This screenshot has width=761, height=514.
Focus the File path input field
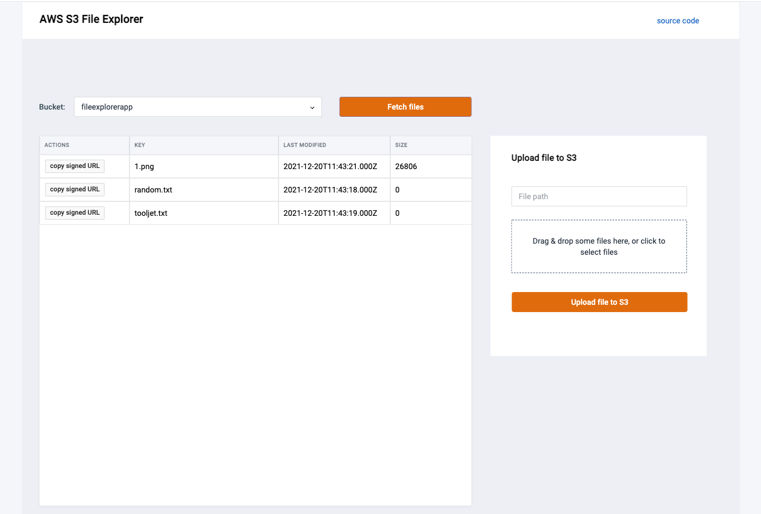599,196
